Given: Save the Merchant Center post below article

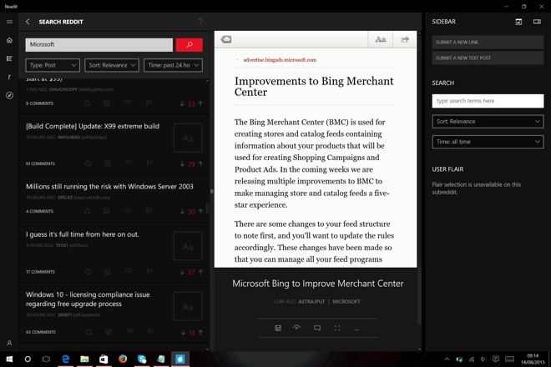Looking at the screenshot, I should [x=278, y=328].
